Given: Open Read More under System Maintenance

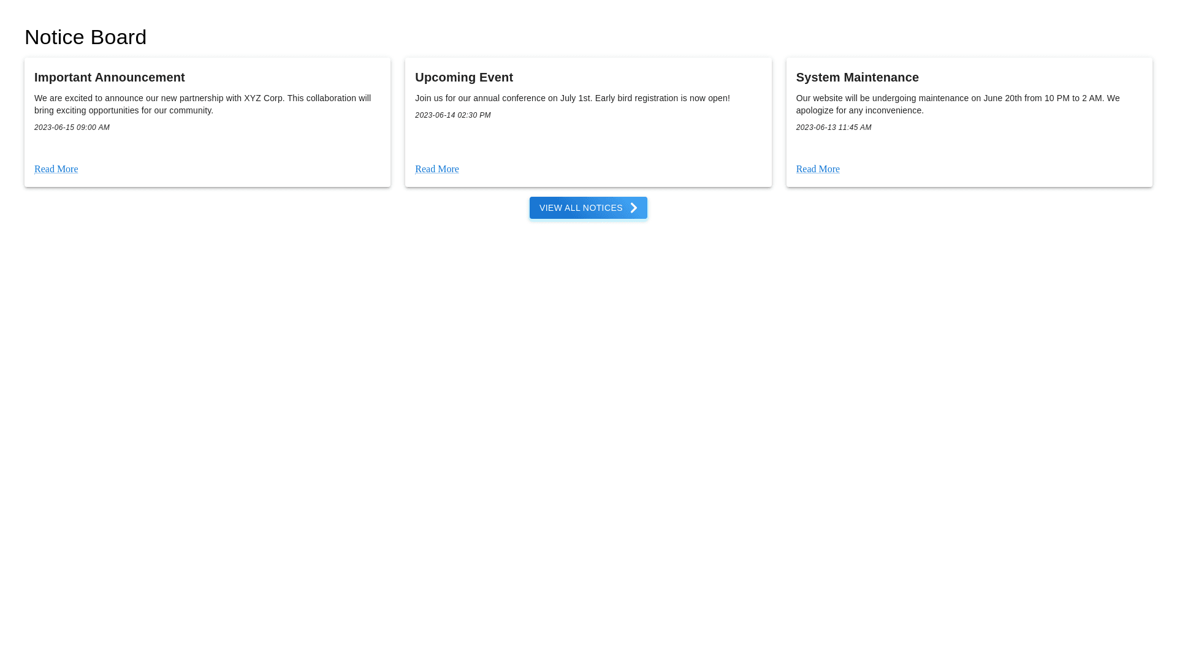Looking at the screenshot, I should pyautogui.click(x=817, y=169).
